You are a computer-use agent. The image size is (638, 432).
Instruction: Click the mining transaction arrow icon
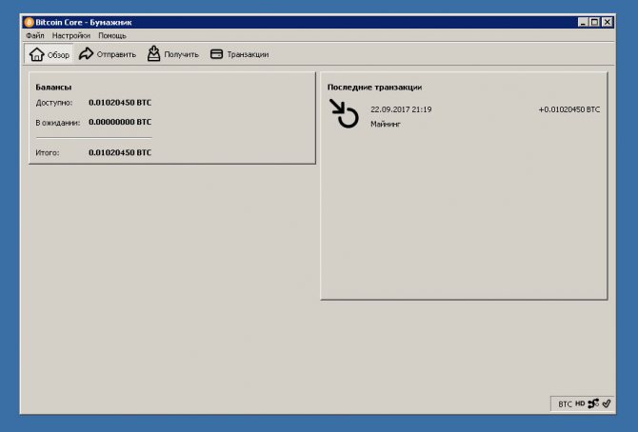point(344,114)
